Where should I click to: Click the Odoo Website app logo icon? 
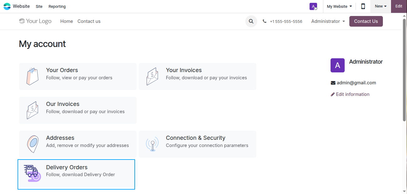[x=7, y=6]
